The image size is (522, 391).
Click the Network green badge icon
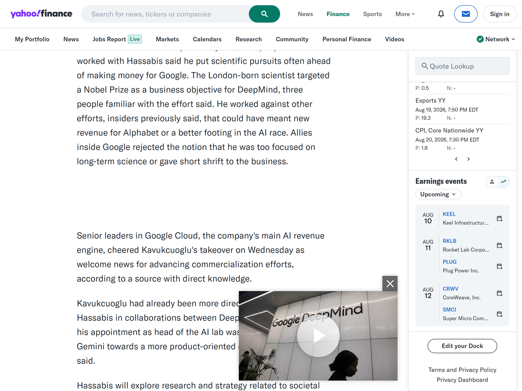pyautogui.click(x=480, y=39)
